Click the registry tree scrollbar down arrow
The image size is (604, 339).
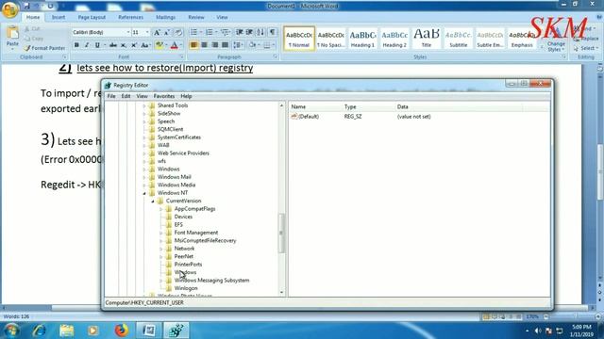(281, 293)
